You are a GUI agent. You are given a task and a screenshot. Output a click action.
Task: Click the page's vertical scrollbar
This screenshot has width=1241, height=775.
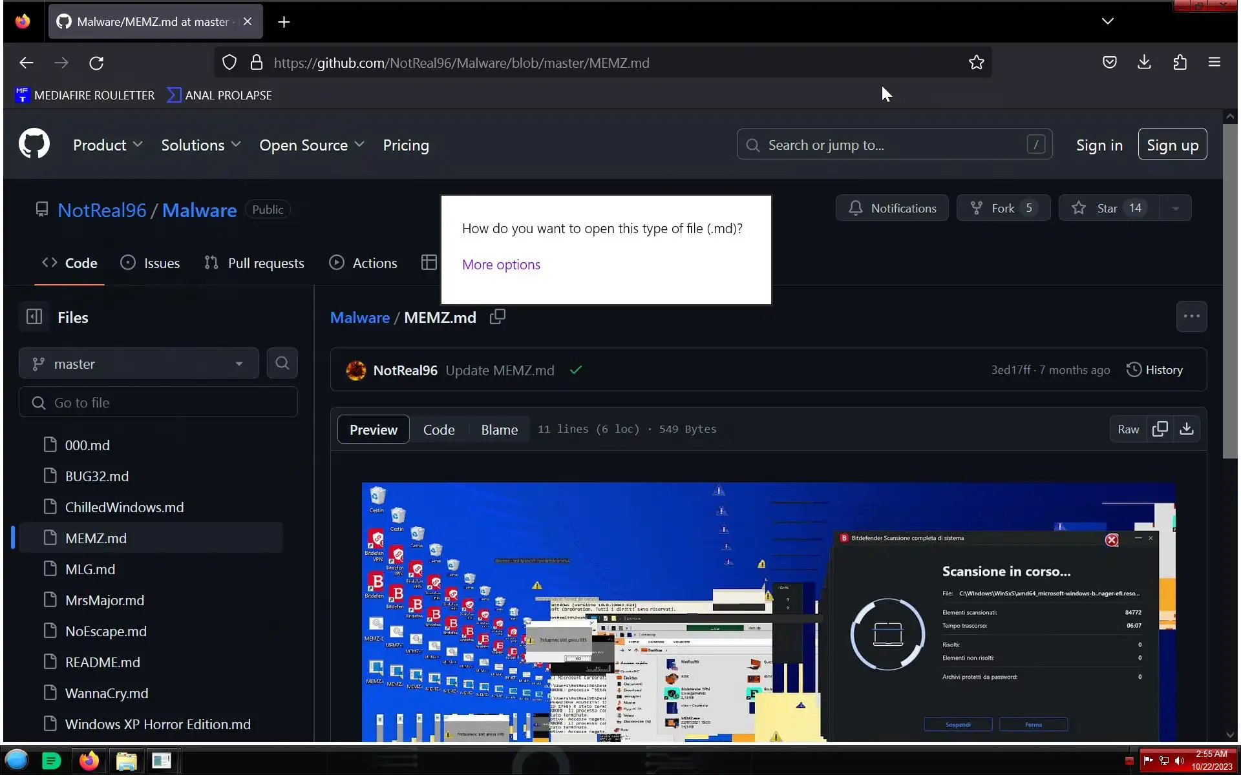tap(1229, 291)
